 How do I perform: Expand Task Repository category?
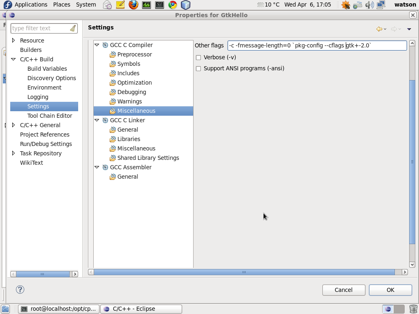(14, 153)
